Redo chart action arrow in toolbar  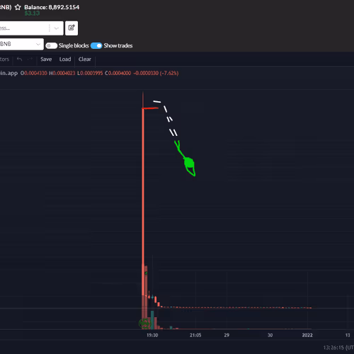pyautogui.click(x=30, y=59)
